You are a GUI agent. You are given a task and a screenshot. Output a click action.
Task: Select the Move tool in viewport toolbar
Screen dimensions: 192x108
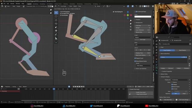56,20
